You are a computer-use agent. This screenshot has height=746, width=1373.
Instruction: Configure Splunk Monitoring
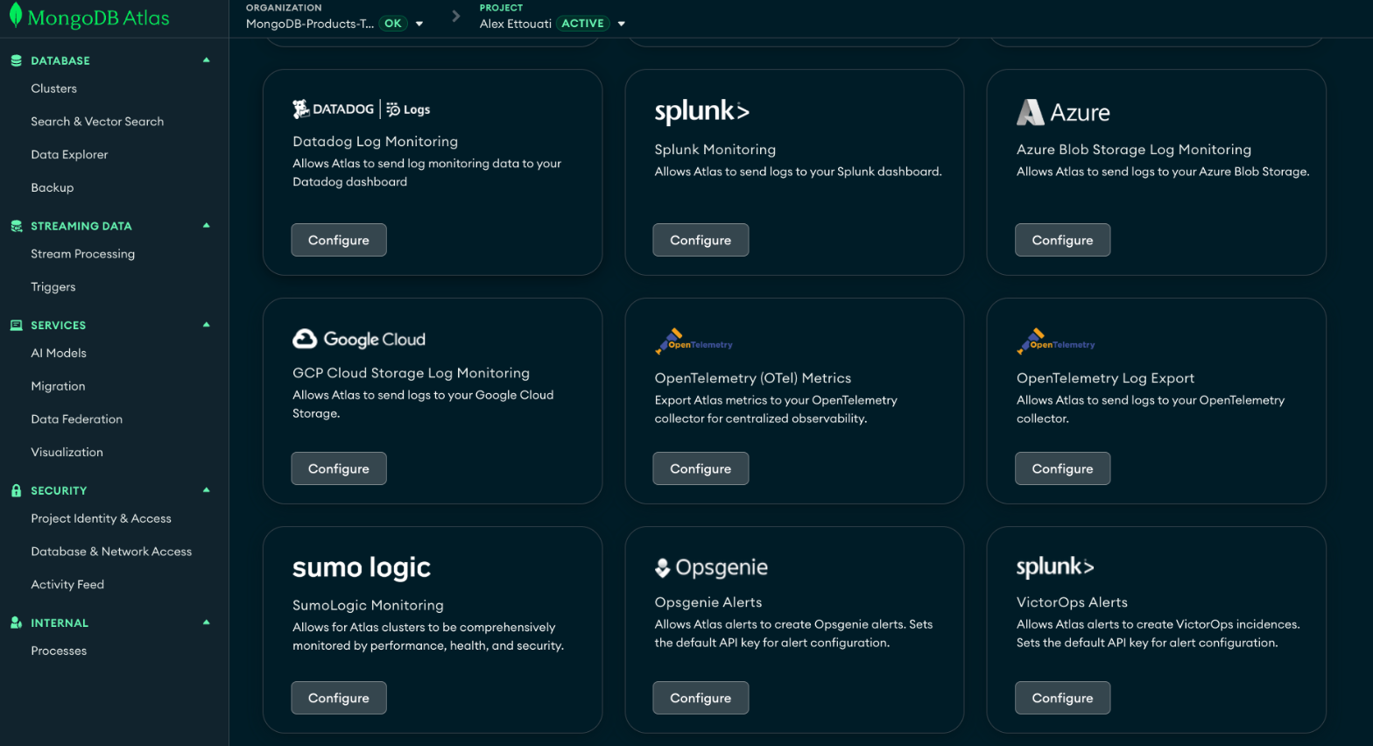pyautogui.click(x=701, y=240)
